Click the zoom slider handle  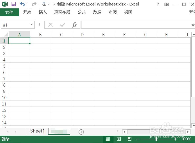[156, 139]
